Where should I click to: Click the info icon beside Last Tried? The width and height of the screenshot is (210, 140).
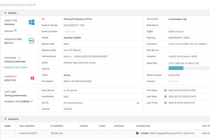point(166,103)
